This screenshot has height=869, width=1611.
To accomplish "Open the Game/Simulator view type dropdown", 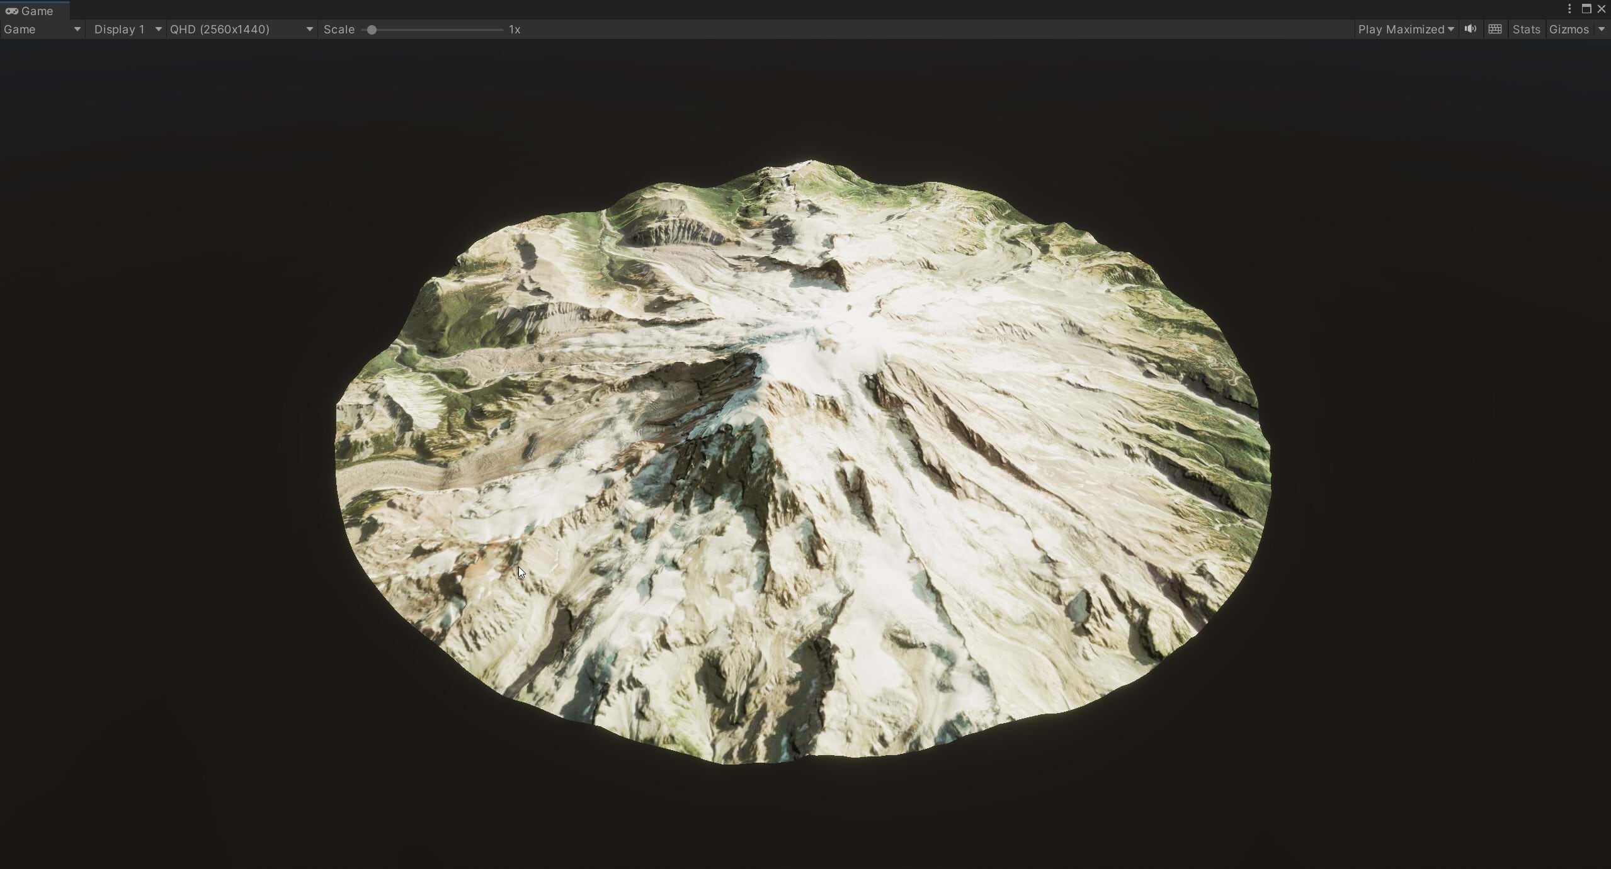I will pyautogui.click(x=42, y=29).
